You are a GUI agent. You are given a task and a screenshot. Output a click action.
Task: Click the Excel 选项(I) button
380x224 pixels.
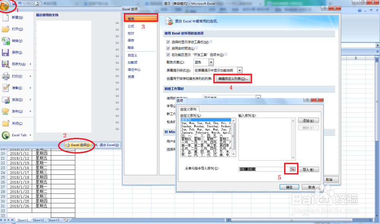tap(78, 145)
